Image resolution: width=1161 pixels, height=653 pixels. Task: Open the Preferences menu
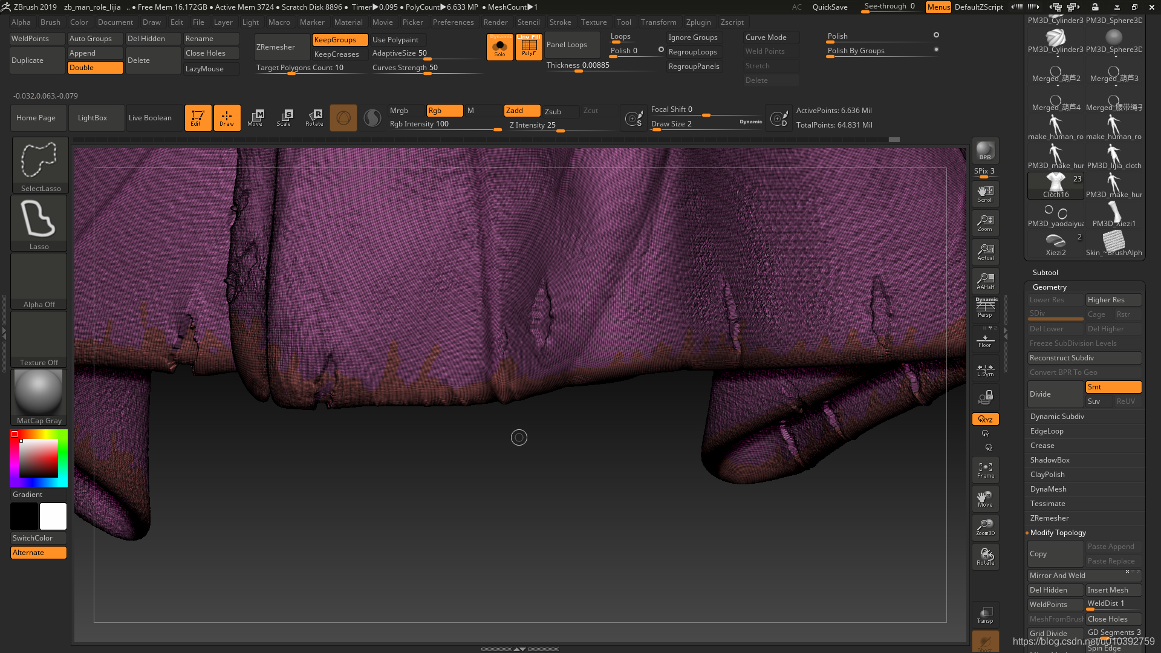click(x=453, y=22)
